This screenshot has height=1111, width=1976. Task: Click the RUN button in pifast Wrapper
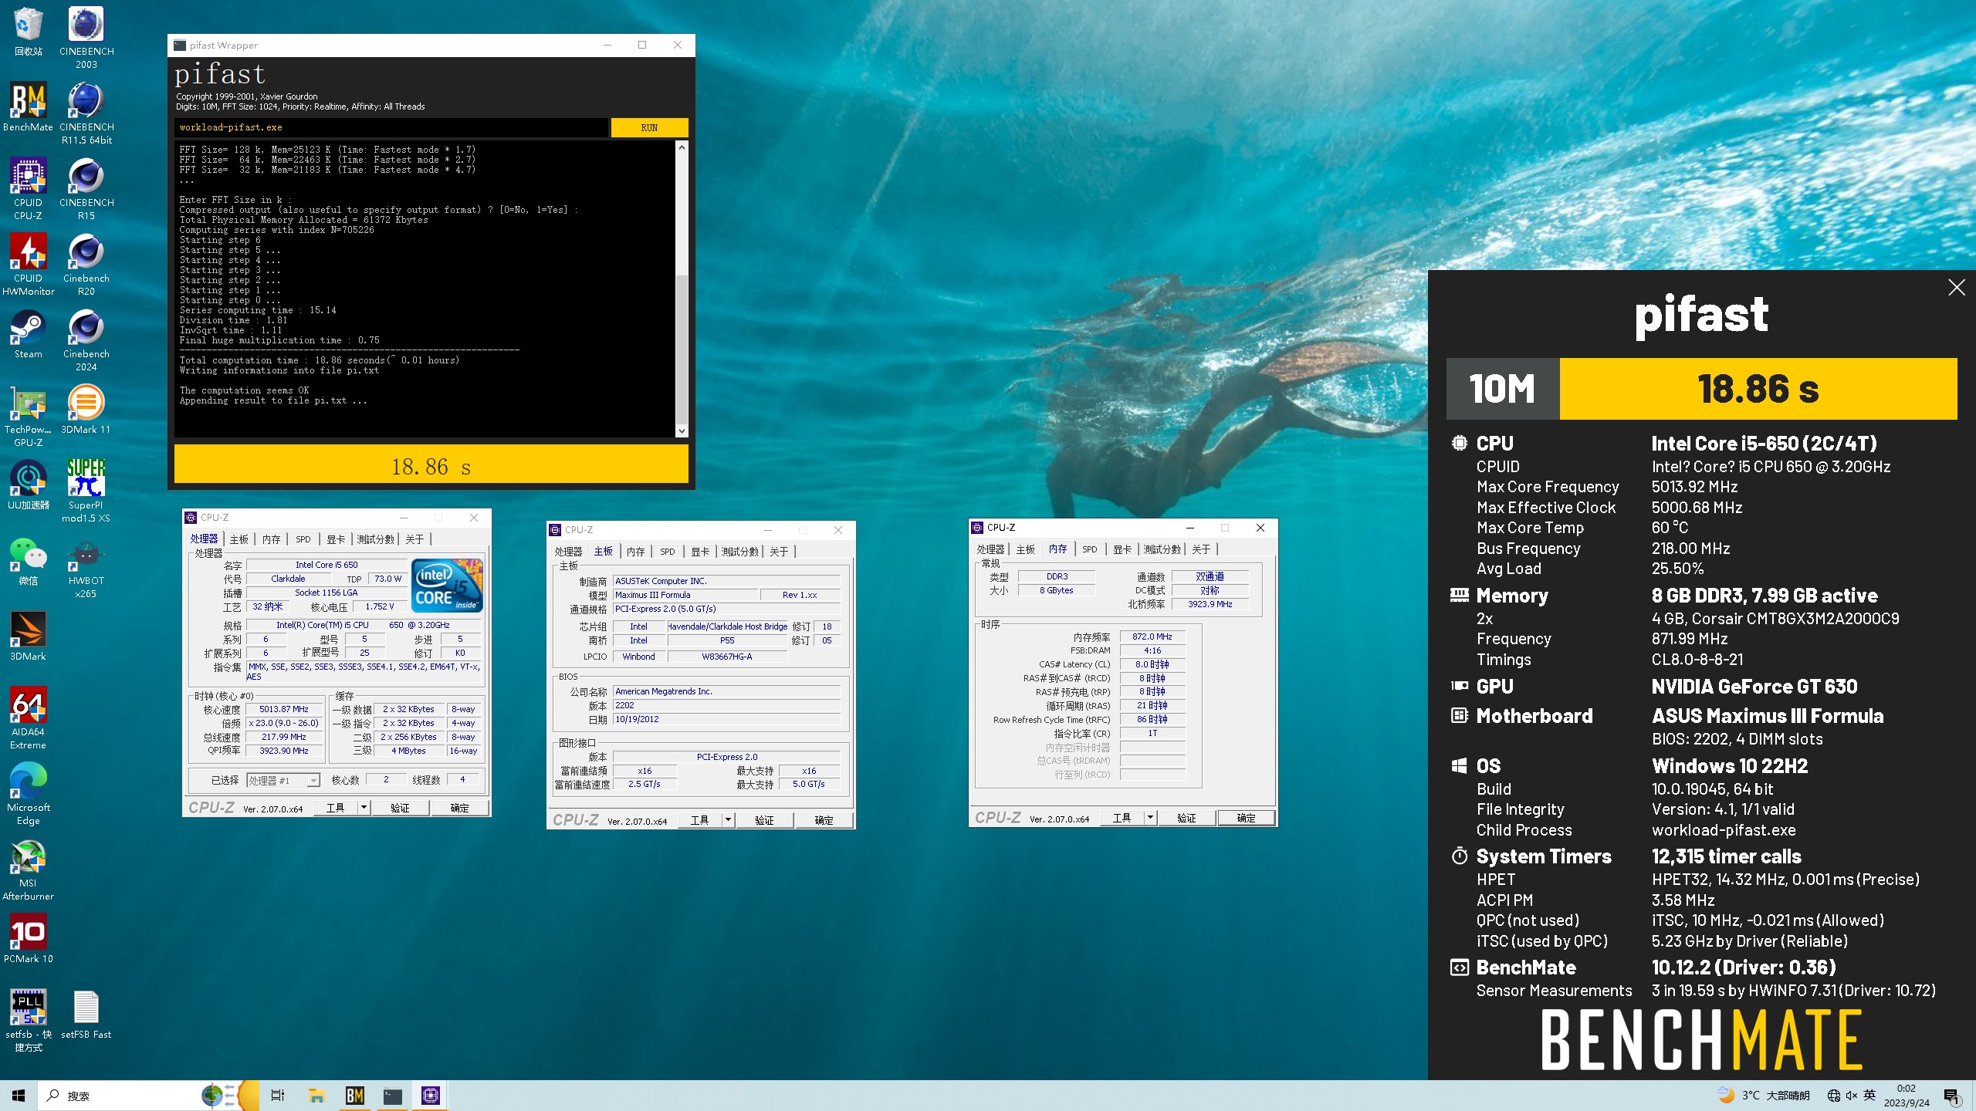click(x=649, y=127)
